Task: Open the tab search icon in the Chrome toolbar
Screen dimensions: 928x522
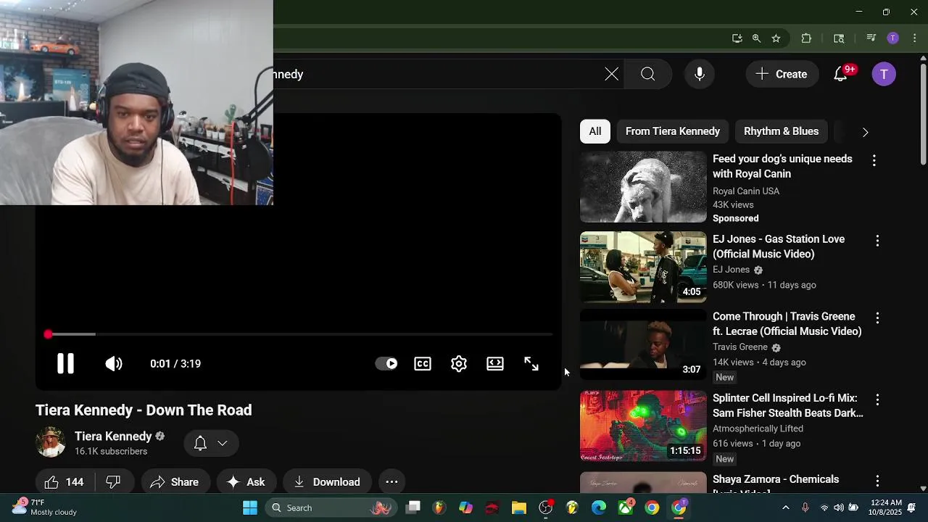Action: click(839, 38)
